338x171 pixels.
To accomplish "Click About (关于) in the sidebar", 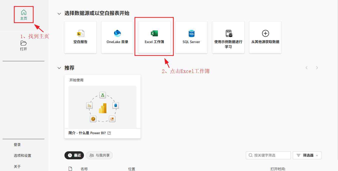I will coord(17,167).
